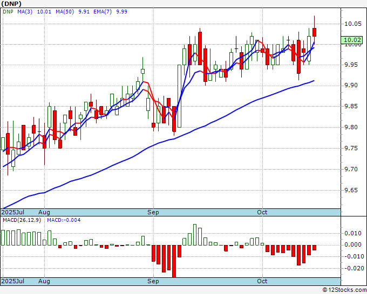The width and height of the screenshot is (367, 294).
Task: Click the tallest green MACD histogram bar in September
Action: tap(195, 235)
